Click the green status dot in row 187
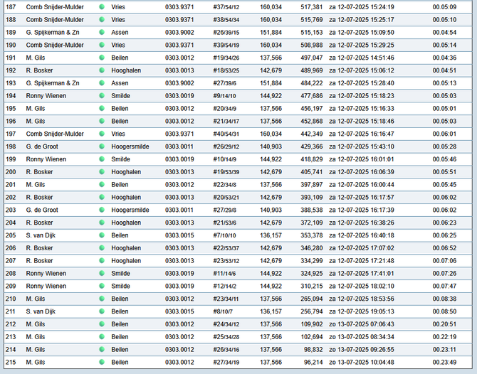 (x=102, y=6)
